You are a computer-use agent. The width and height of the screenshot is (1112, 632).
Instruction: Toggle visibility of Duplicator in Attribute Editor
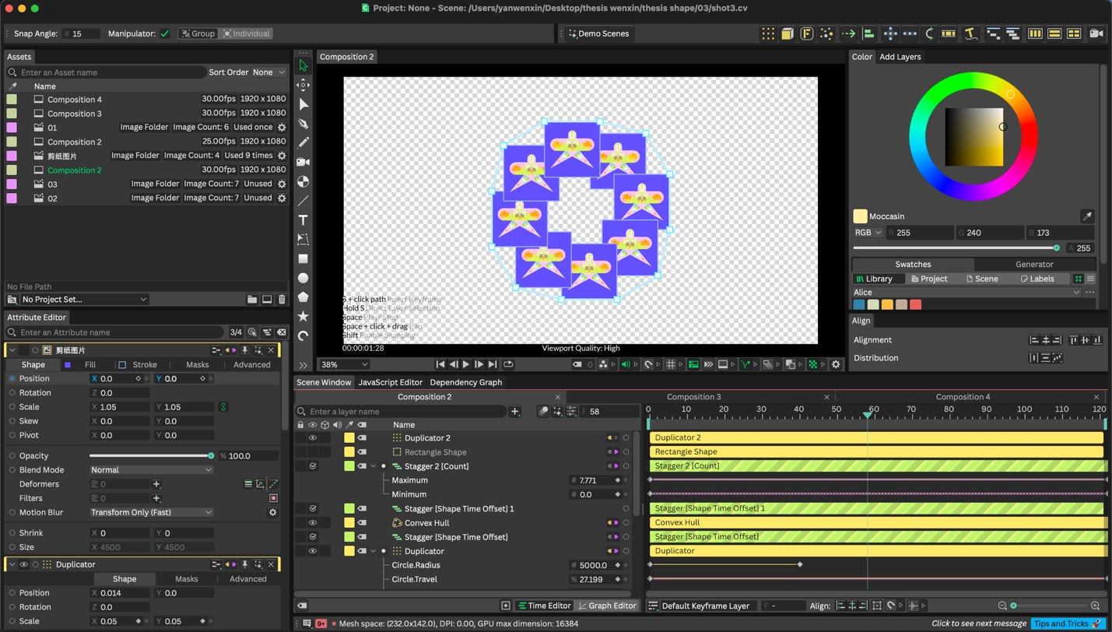[x=24, y=564]
